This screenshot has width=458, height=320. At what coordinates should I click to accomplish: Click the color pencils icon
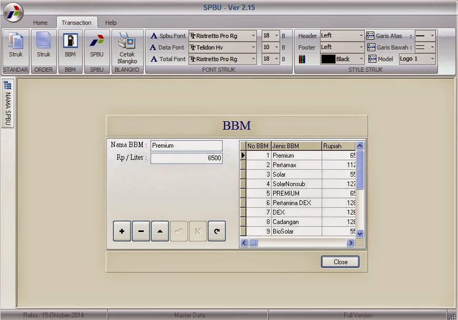coord(302,59)
